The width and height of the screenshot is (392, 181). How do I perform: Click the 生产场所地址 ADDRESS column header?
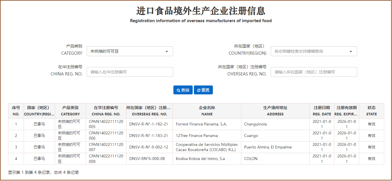[x=275, y=111]
